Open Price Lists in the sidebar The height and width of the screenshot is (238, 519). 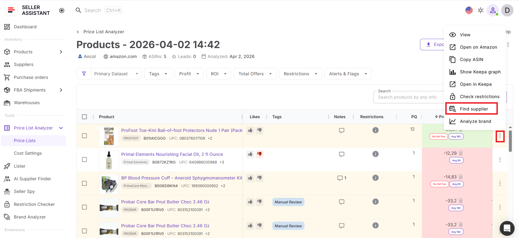click(x=34, y=140)
